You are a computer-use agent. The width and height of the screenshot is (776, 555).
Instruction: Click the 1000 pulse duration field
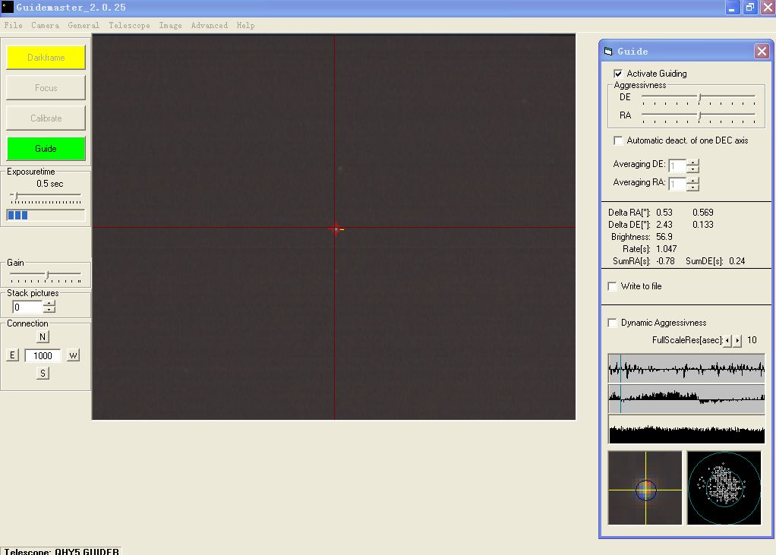click(43, 355)
